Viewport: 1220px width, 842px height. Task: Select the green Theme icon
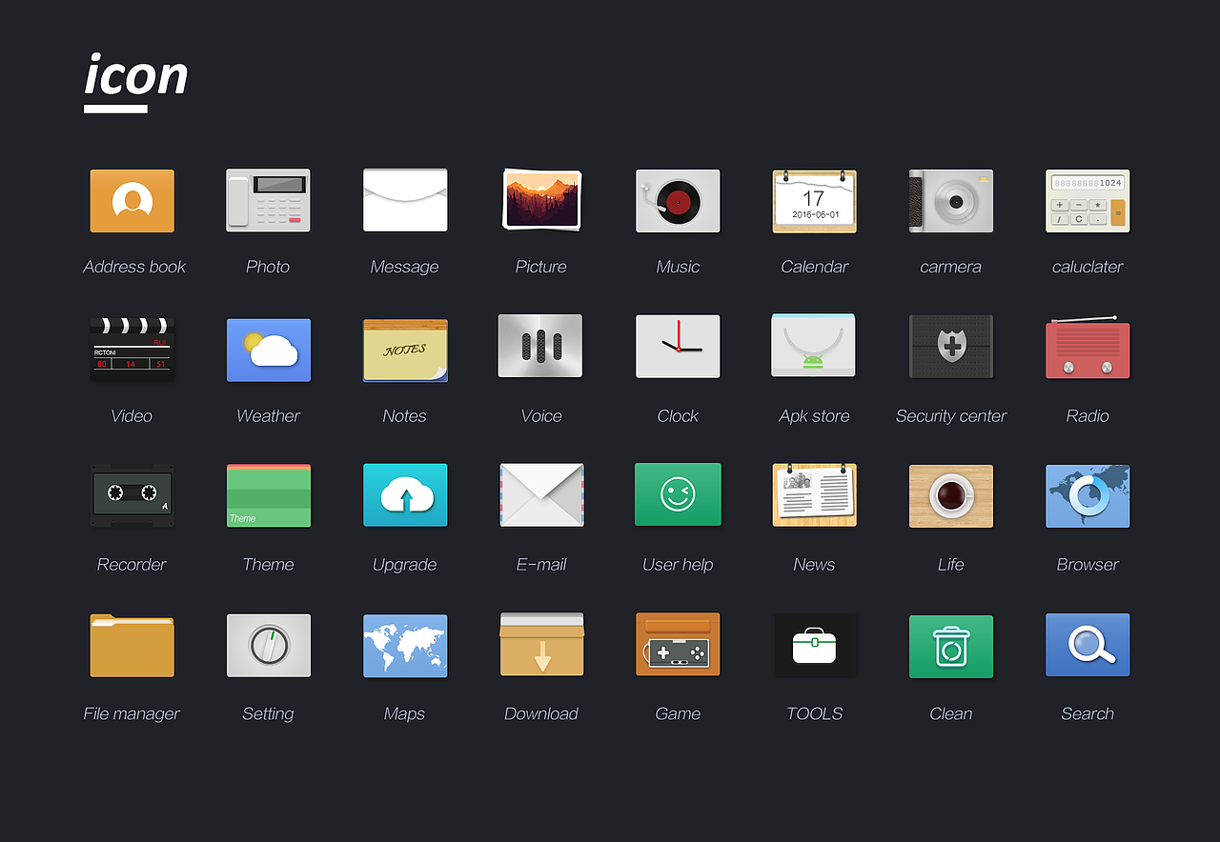(x=268, y=495)
